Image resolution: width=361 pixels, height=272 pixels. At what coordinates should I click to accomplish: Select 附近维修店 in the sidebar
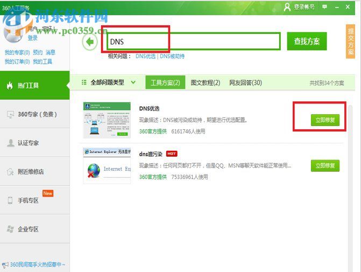[35, 172]
